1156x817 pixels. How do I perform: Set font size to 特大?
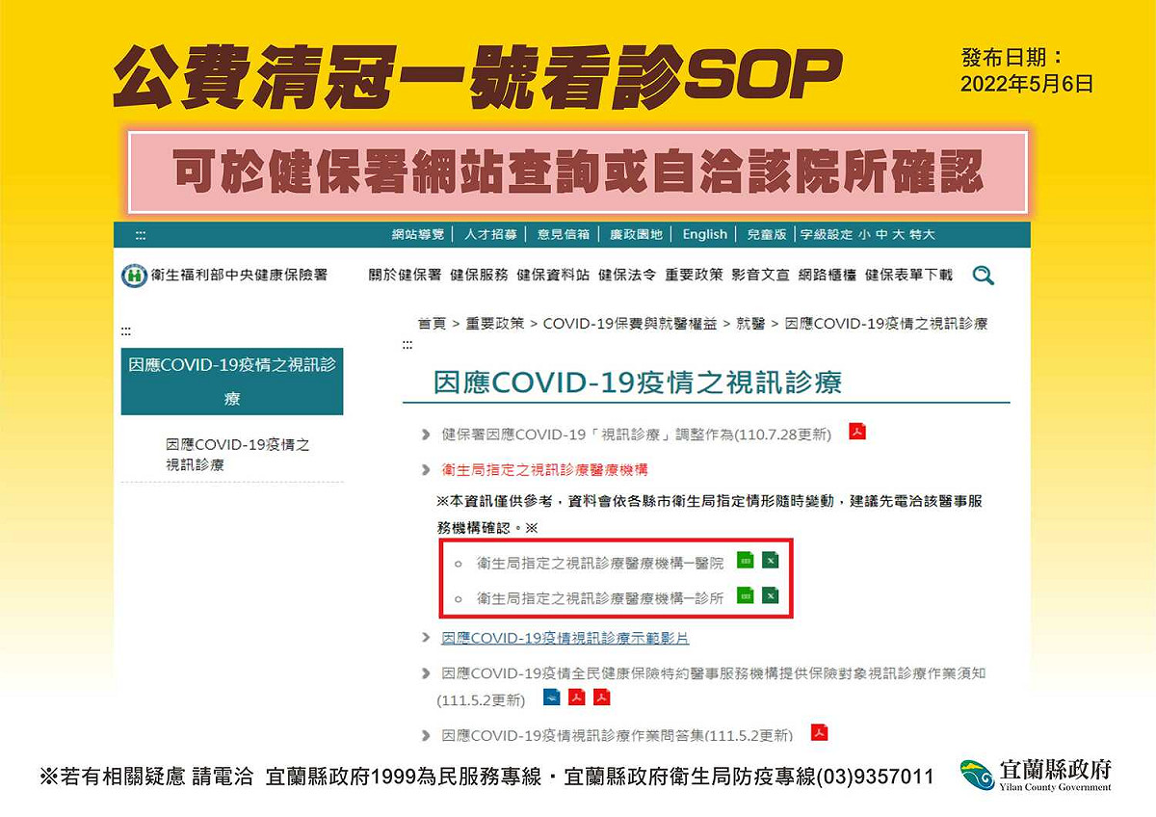[922, 234]
